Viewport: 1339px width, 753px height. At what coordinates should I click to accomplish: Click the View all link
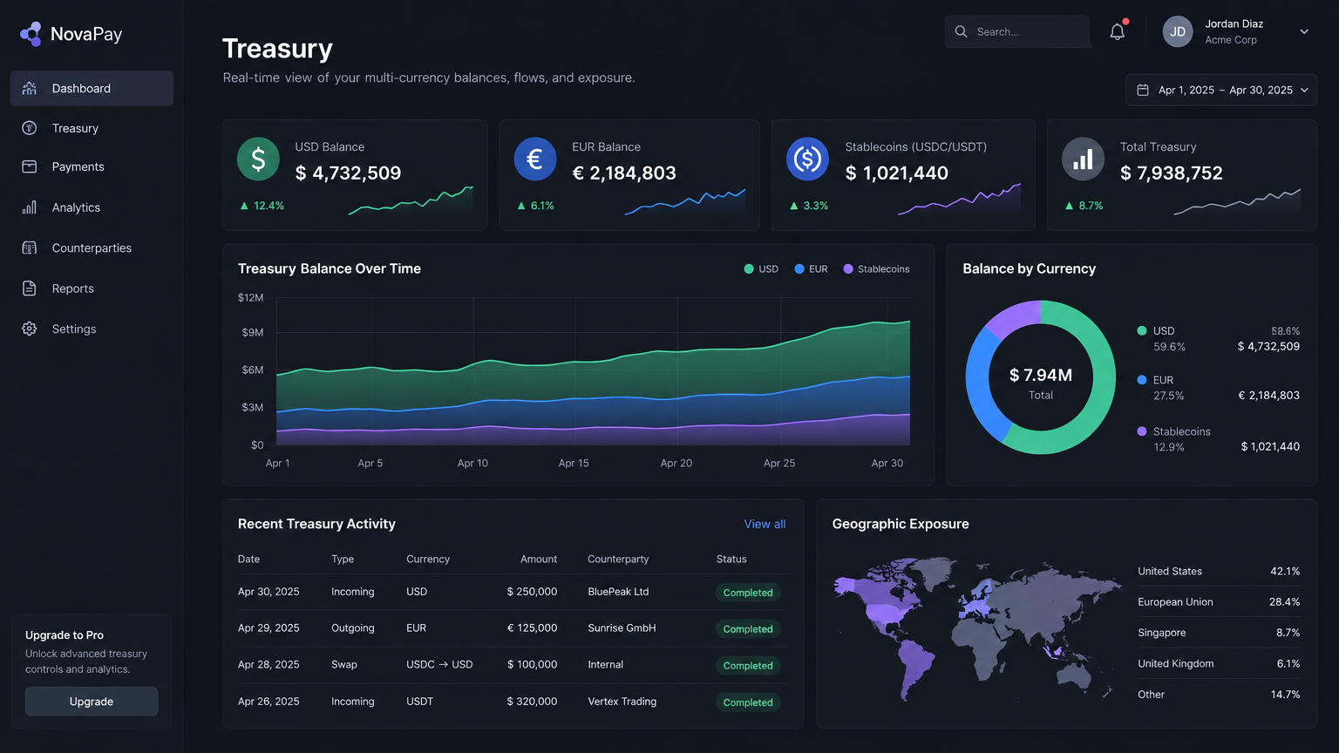[765, 524]
